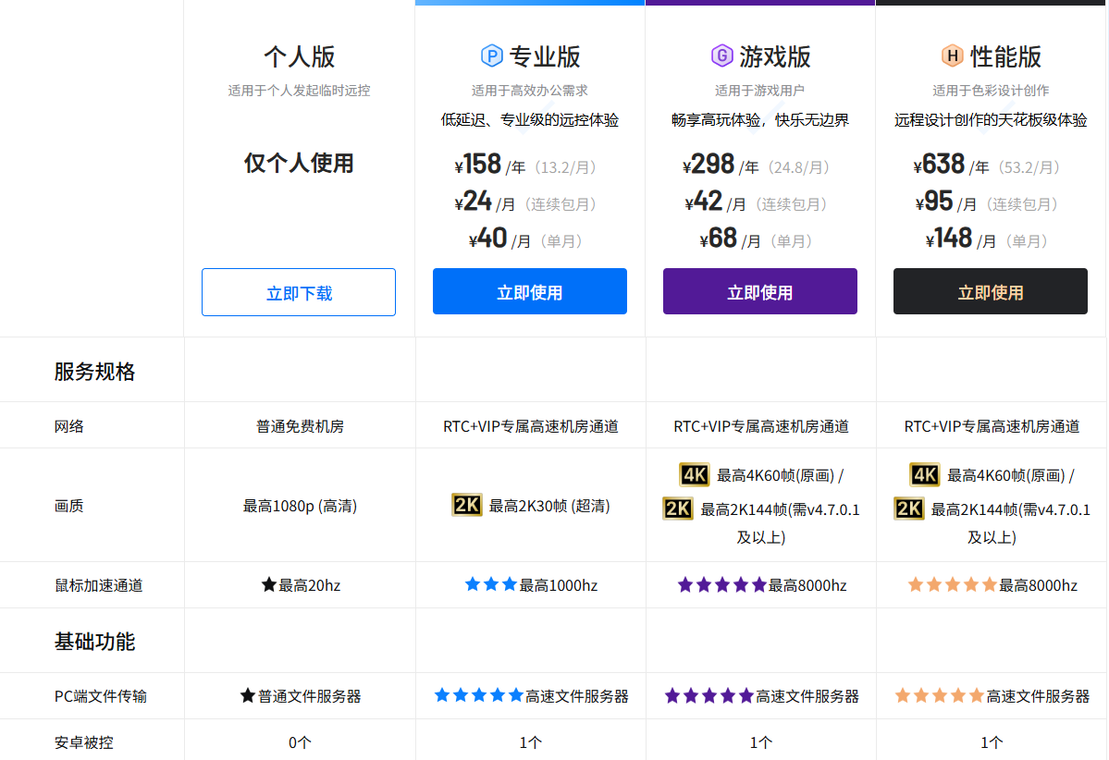The image size is (1109, 760).
Task: Click the 4K badge in 性能版 画质 cell
Action: pyautogui.click(x=924, y=475)
